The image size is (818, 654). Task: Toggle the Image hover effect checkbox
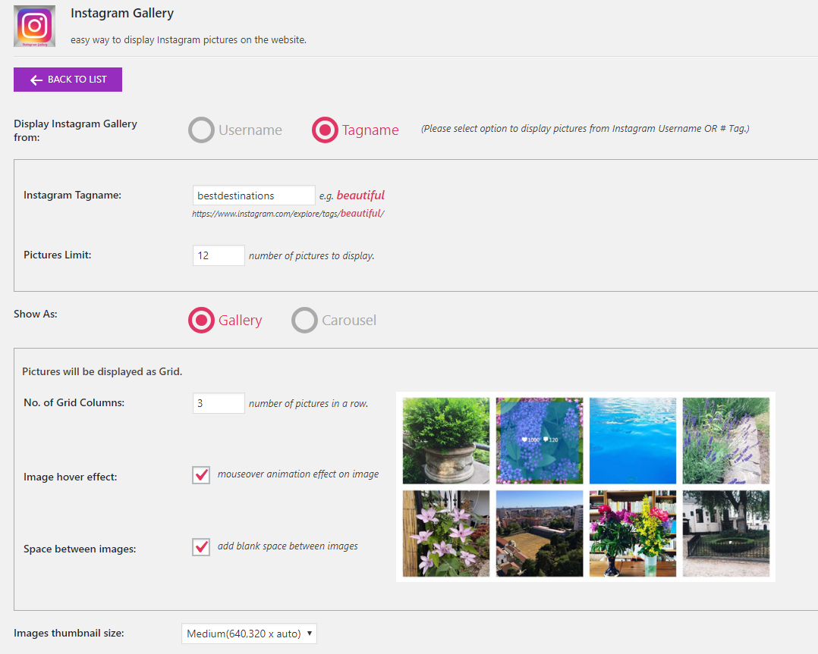[201, 474]
